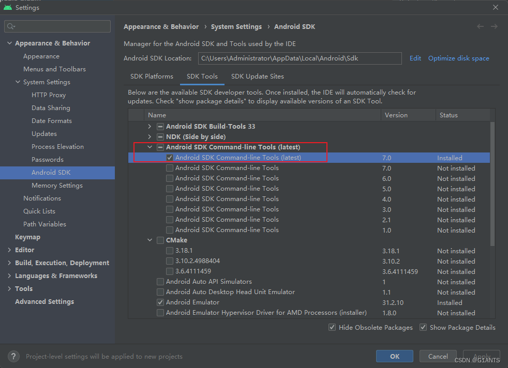508x368 pixels.
Task: Select Memory Settings item
Action: point(57,186)
